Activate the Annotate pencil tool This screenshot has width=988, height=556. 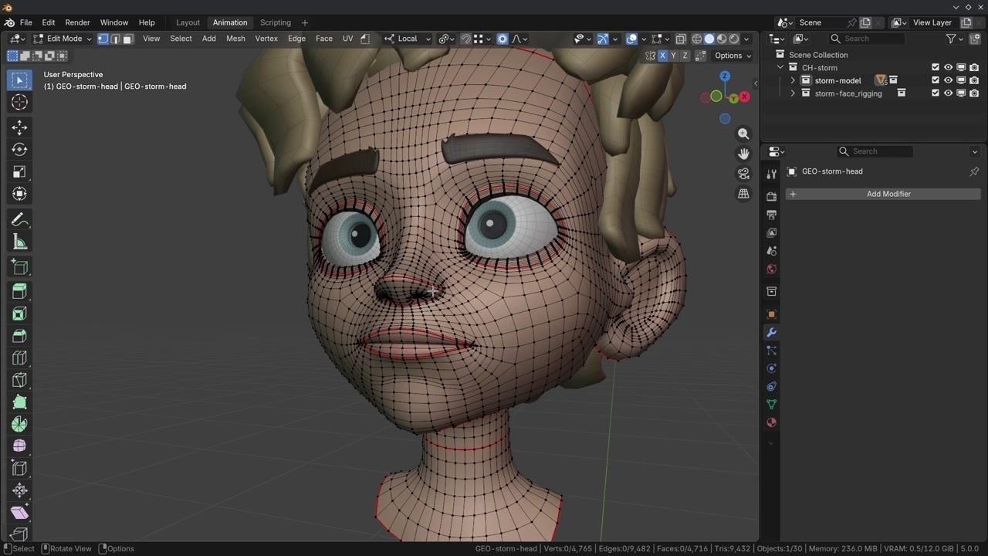(x=20, y=221)
